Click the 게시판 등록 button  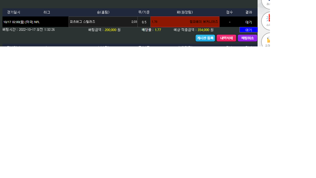click(205, 38)
